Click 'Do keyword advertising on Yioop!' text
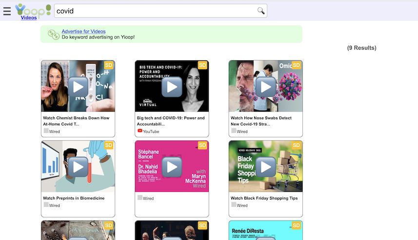 point(98,37)
